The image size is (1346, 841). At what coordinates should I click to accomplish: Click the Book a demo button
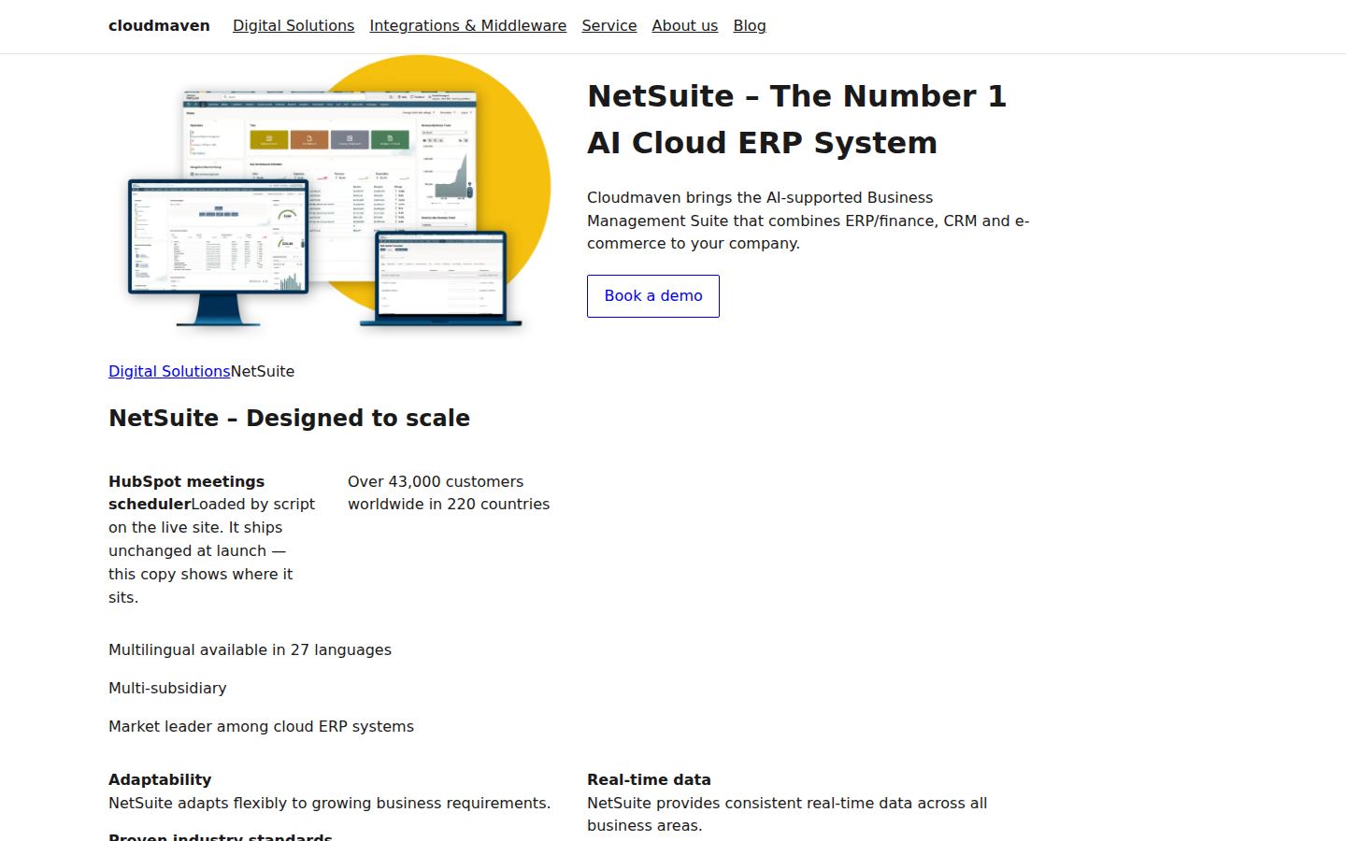click(x=653, y=296)
